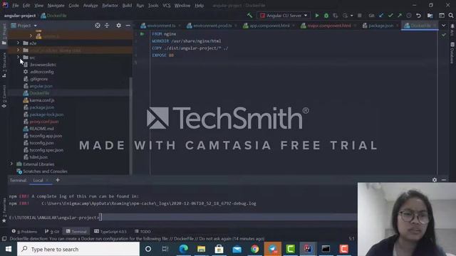Hide the Project tool window
456x256 pixels.
128,26
